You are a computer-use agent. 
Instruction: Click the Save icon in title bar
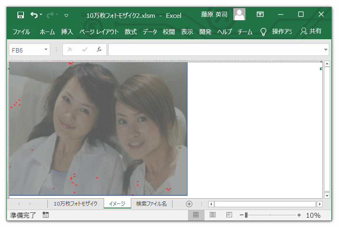(x=21, y=15)
